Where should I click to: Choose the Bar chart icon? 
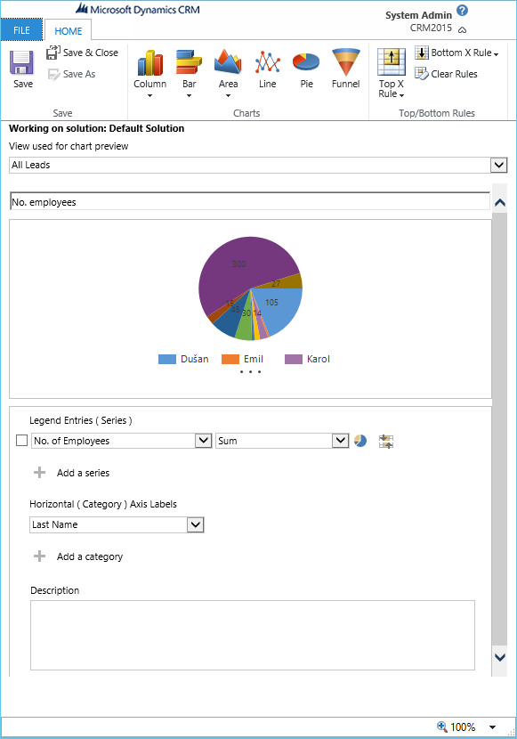click(189, 62)
